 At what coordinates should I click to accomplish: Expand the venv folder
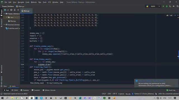click(x=6, y=17)
